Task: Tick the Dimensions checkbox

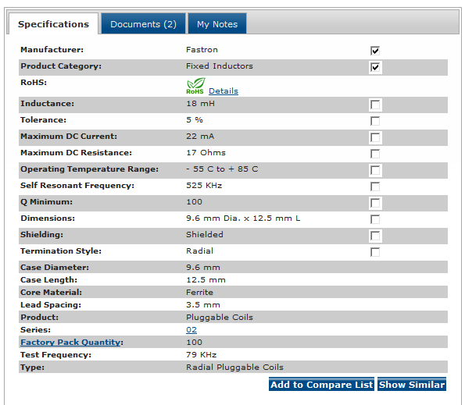Action: click(x=375, y=220)
